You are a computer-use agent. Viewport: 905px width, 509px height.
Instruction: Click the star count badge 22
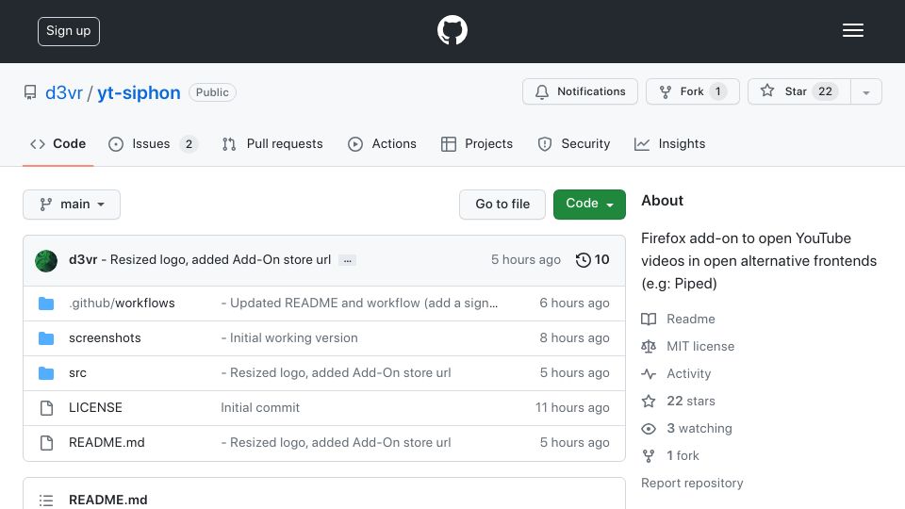(826, 91)
